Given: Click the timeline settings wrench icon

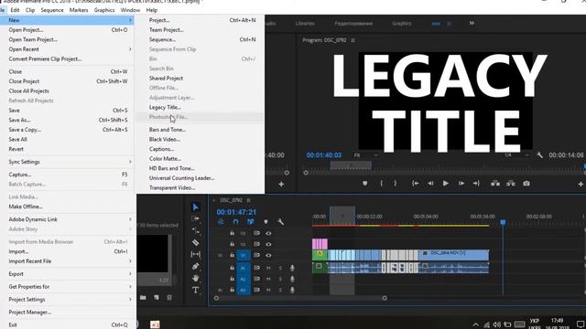Looking at the screenshot, I should (x=280, y=221).
